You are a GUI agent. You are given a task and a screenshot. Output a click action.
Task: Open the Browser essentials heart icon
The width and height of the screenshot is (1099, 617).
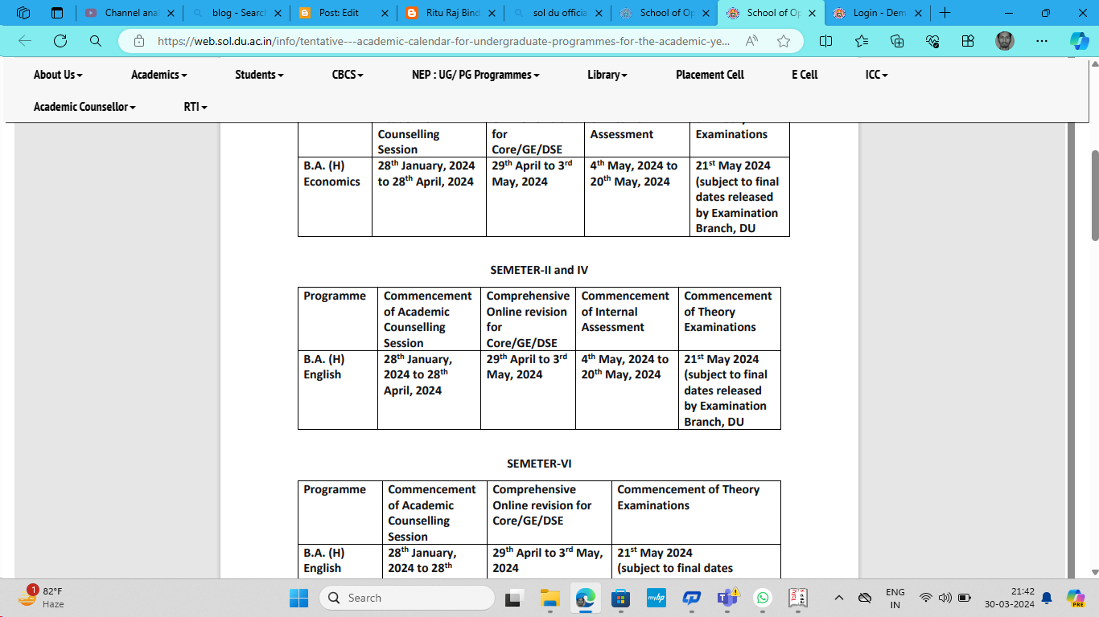pos(932,41)
